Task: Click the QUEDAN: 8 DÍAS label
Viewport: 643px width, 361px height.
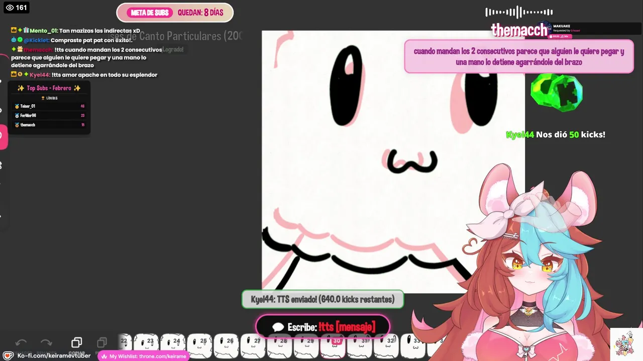Action: [x=200, y=13]
